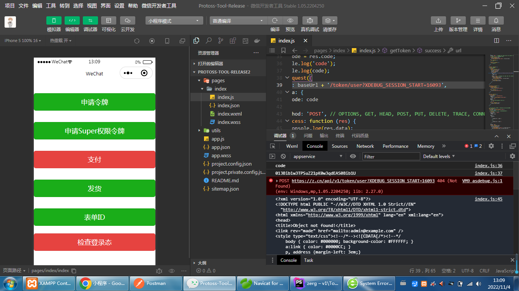Open the 微信开发者工具 menu
The width and height of the screenshot is (519, 291).
[x=159, y=6]
